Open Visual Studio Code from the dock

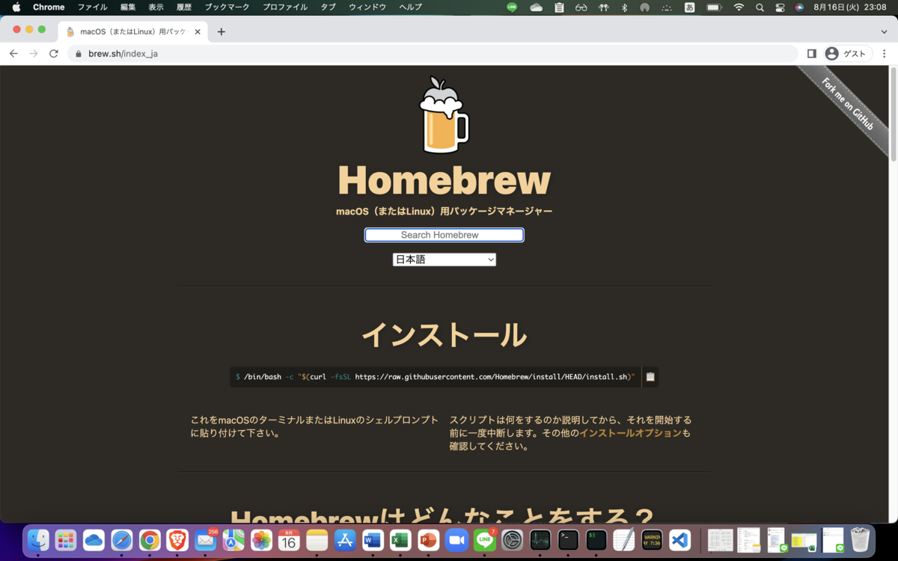click(679, 539)
